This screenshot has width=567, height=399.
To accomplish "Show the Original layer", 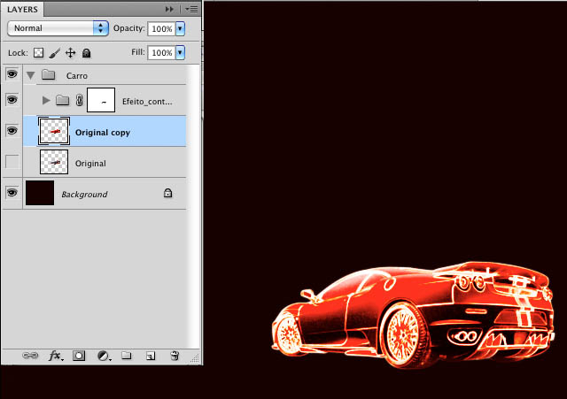I will coord(12,162).
